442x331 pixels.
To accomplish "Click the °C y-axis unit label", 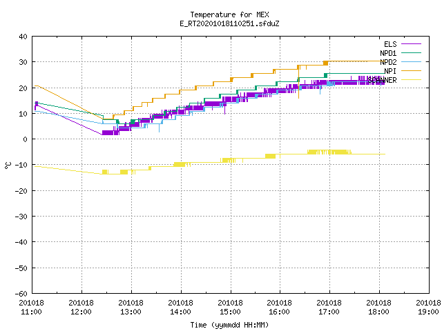I will pos(8,165).
